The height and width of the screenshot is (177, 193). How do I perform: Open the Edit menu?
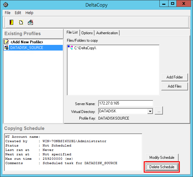coord(18,13)
